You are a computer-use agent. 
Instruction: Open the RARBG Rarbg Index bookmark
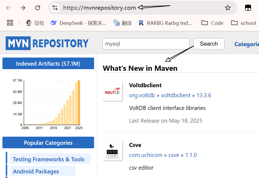(x=165, y=23)
